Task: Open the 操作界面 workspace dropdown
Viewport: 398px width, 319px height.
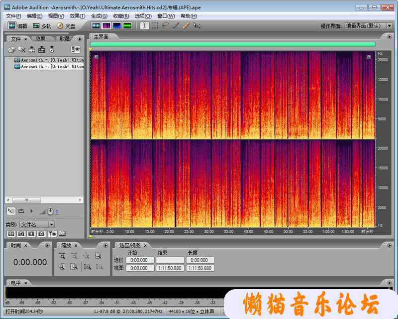Action: click(x=368, y=26)
